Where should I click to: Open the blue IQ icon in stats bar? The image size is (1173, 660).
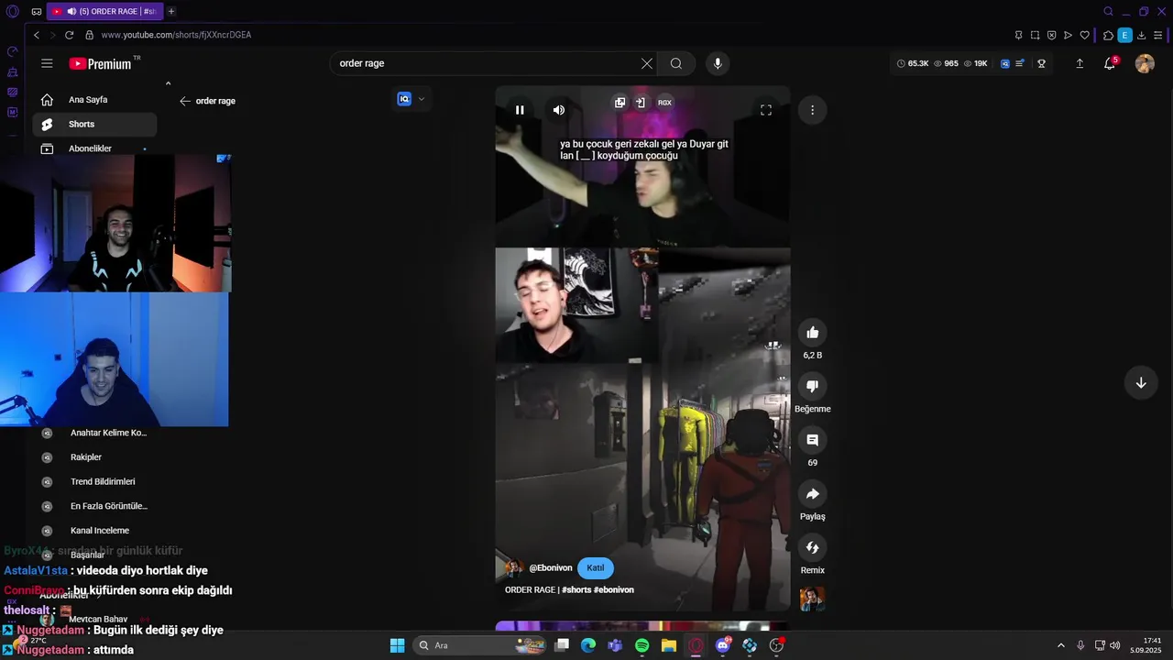pos(1005,63)
